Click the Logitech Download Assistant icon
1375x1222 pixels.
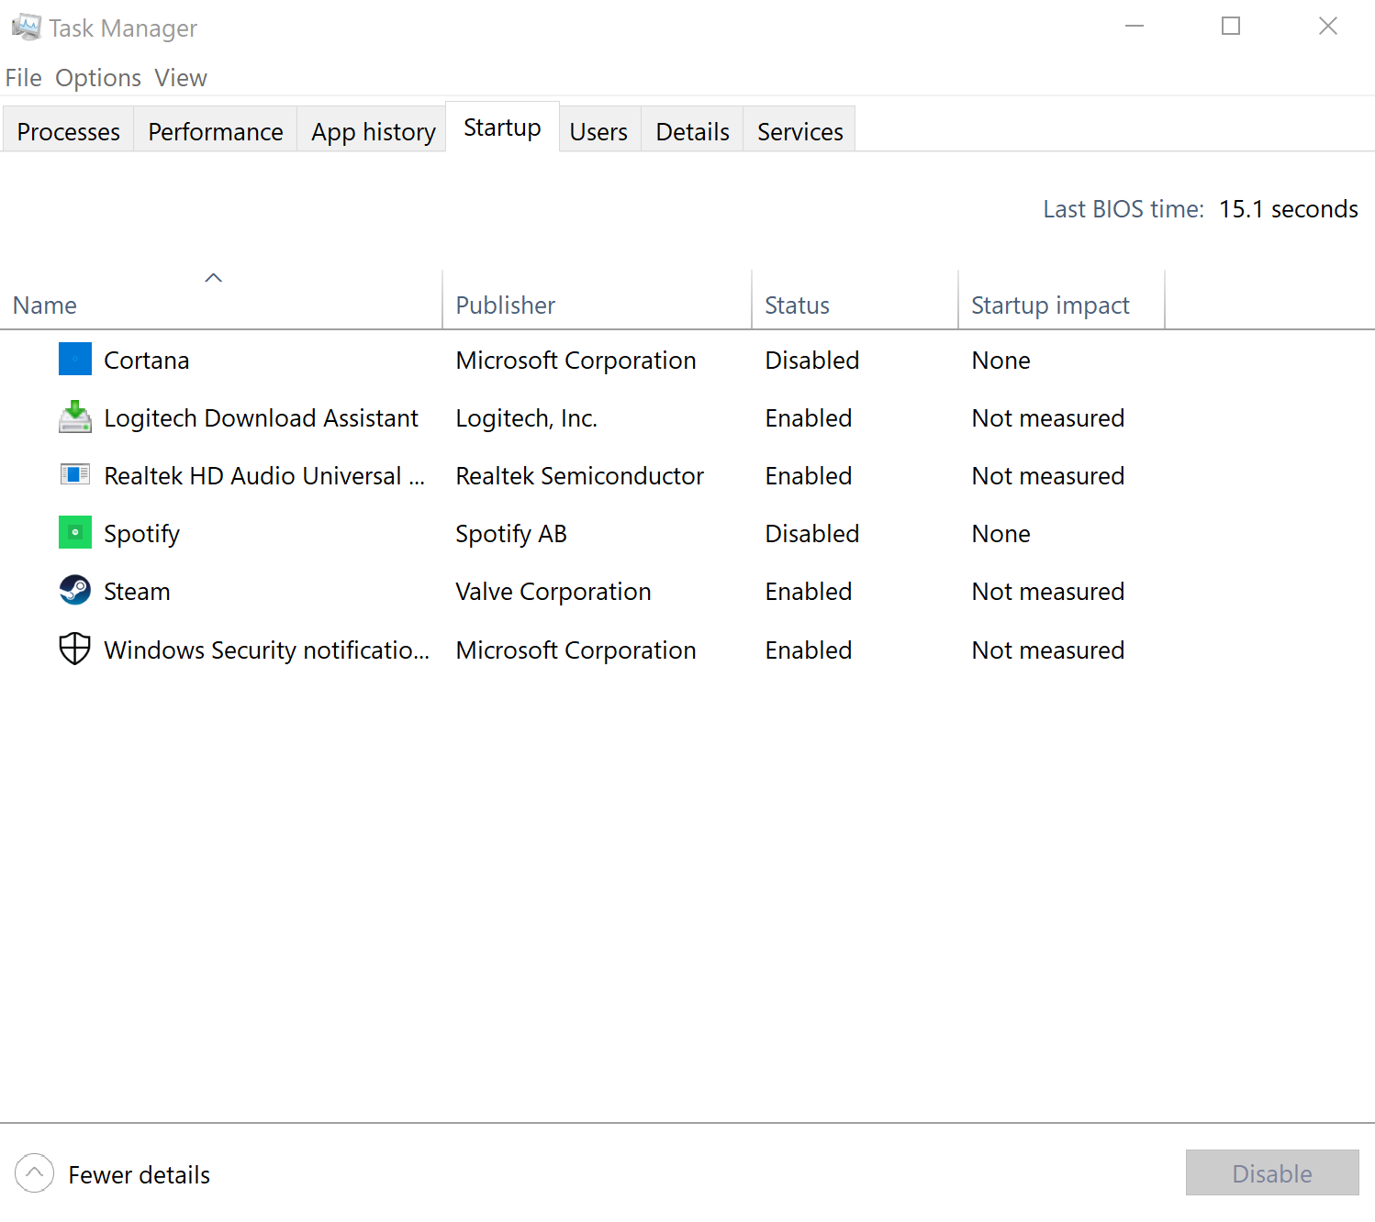[x=75, y=417]
